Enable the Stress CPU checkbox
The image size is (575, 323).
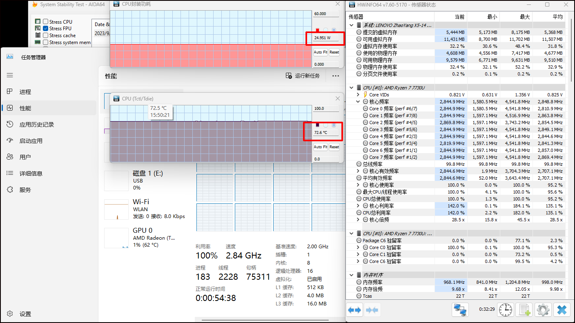click(x=46, y=22)
